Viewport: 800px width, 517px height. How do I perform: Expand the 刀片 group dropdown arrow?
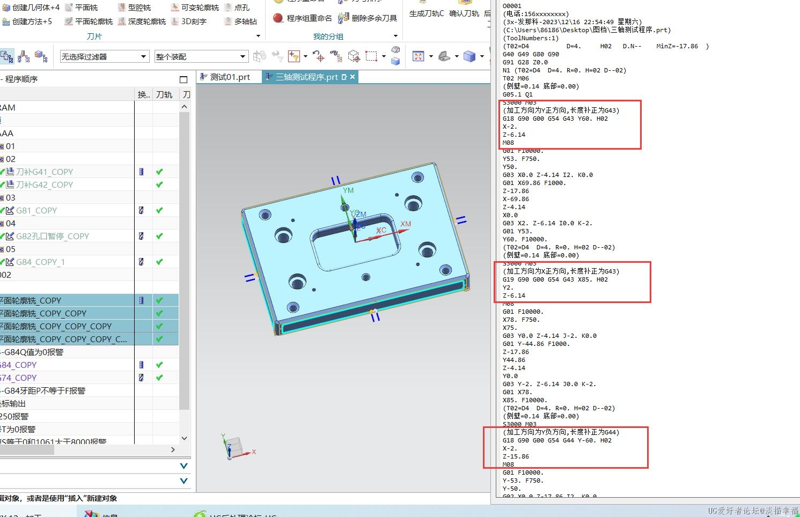click(x=258, y=36)
